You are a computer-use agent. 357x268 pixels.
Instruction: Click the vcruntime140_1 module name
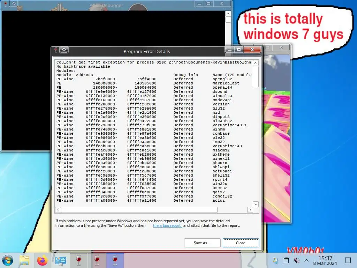tap(229, 125)
